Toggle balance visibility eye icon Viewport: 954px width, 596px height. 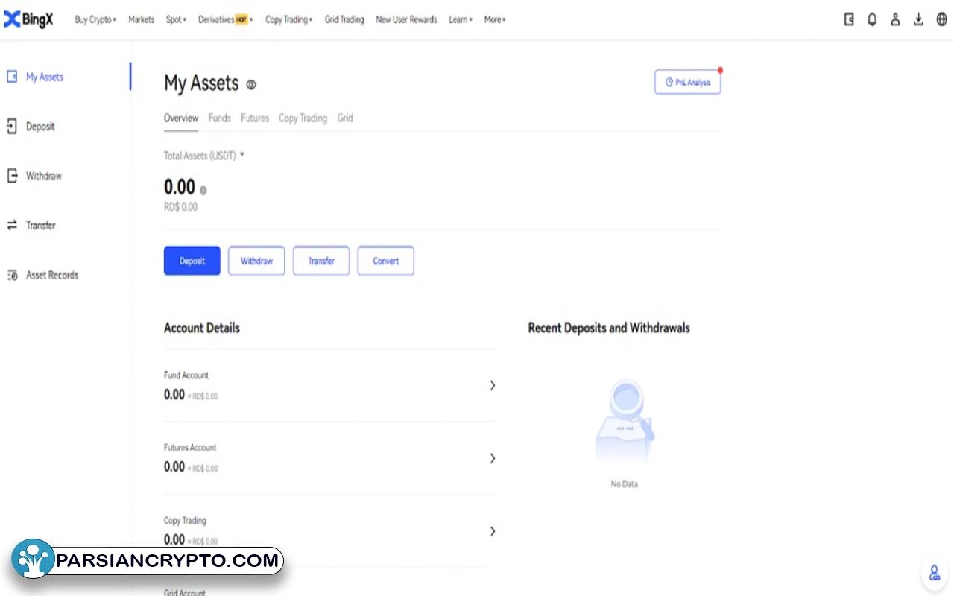[251, 85]
